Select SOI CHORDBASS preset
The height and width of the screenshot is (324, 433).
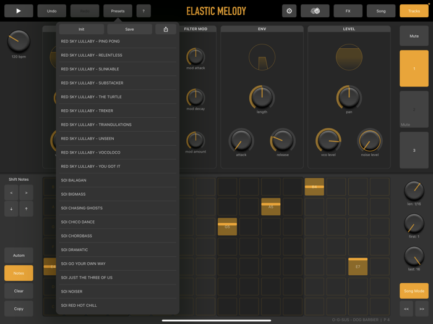click(118, 236)
